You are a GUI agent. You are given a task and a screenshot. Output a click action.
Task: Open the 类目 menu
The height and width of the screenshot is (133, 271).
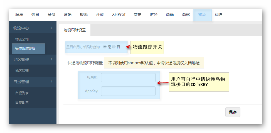coord(35,14)
